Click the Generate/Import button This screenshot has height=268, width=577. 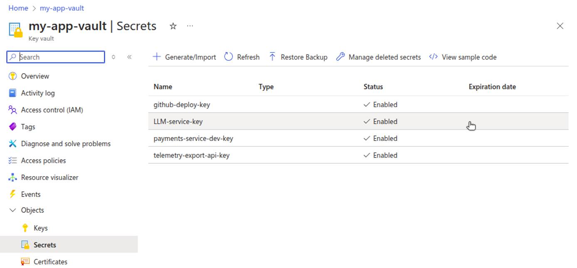pyautogui.click(x=184, y=57)
